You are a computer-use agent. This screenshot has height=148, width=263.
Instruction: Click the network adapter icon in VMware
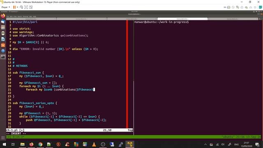coord(238,7)
